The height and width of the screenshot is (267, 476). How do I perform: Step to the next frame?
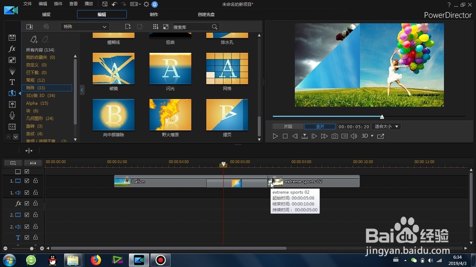pos(314,136)
